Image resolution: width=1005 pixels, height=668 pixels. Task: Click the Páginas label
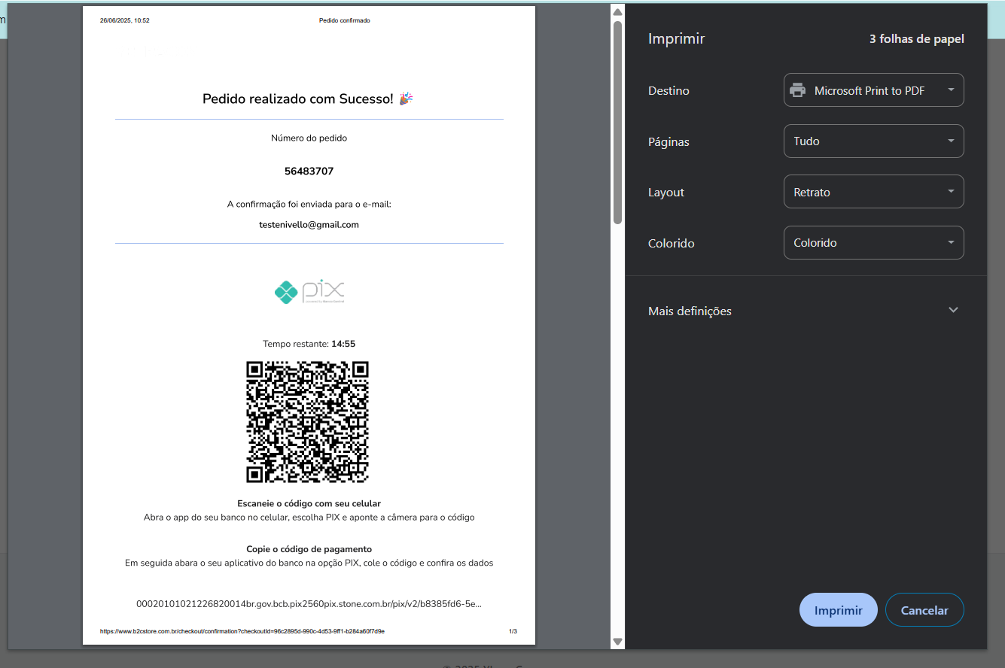[x=668, y=141]
